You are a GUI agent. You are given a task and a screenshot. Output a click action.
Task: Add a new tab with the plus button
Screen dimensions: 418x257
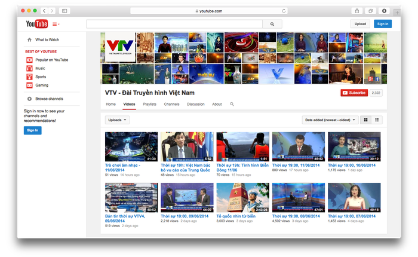(397, 13)
